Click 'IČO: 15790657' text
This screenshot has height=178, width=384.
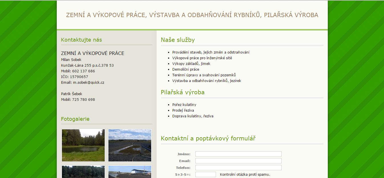74,77
